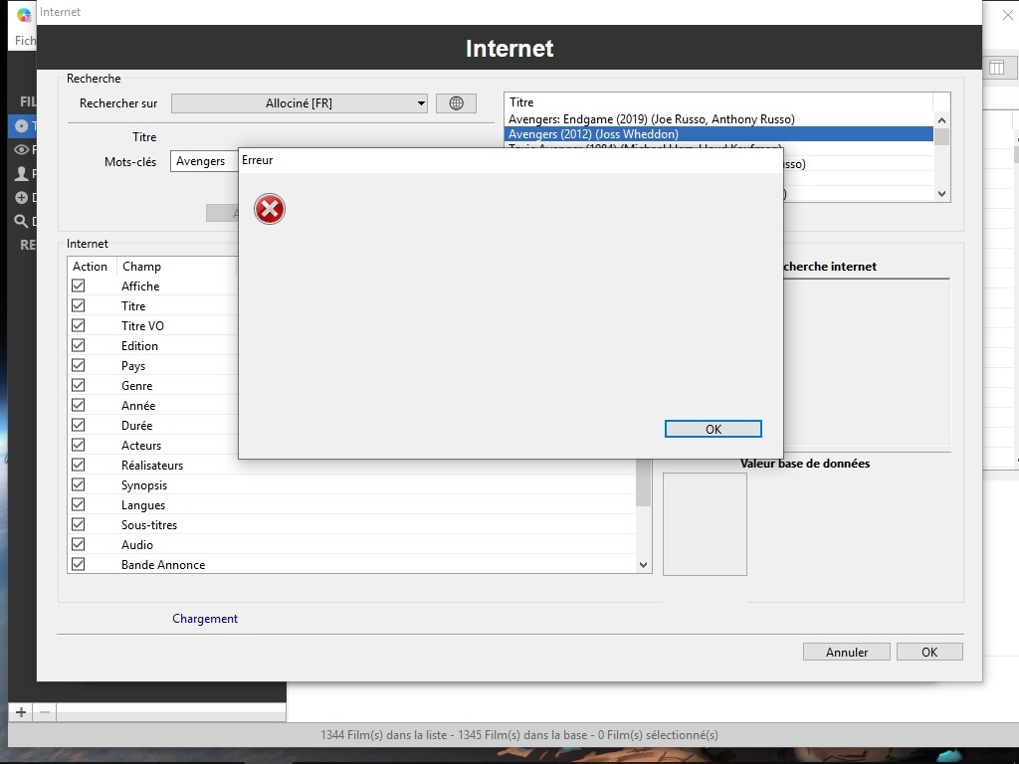This screenshot has width=1019, height=764.
Task: Select Avengers: Endgame (2019) result
Action: 651,119
